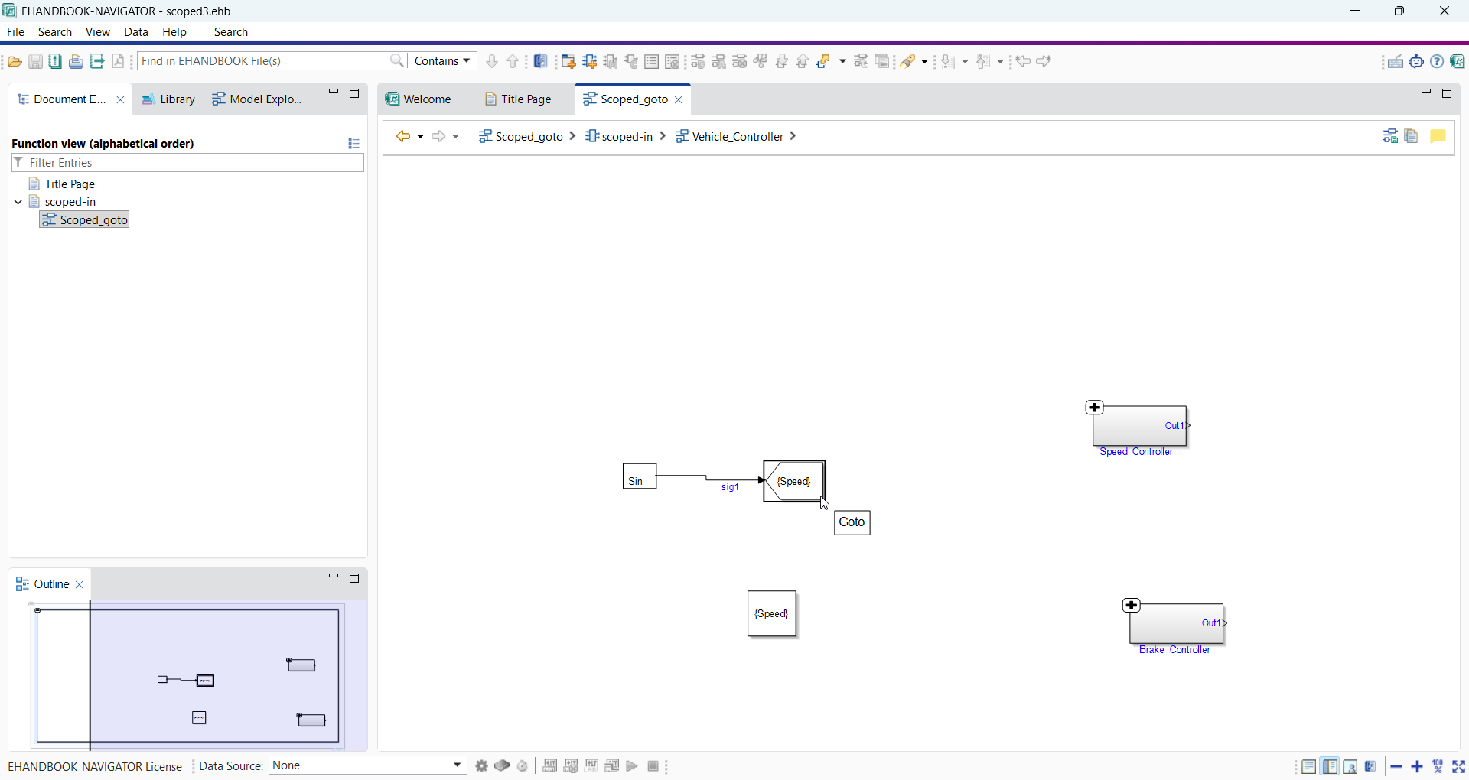Image resolution: width=1469 pixels, height=780 pixels.
Task: Click the Sin block in the diagram
Action: pyautogui.click(x=640, y=476)
